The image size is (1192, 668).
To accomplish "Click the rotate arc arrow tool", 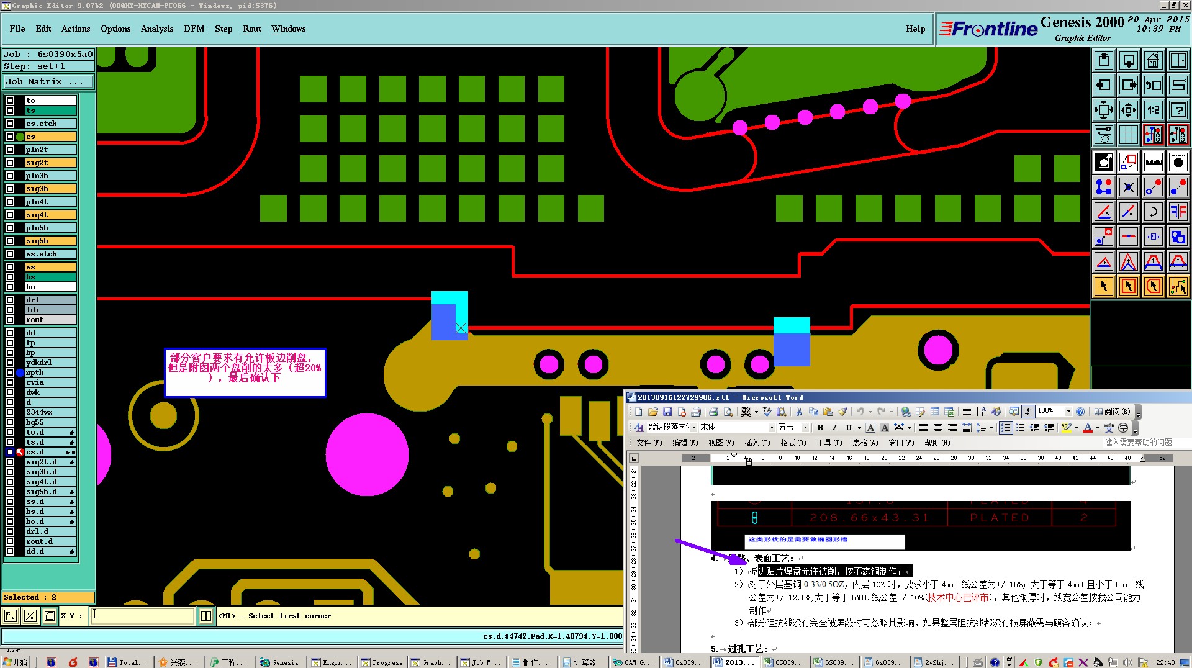I will click(x=1153, y=212).
